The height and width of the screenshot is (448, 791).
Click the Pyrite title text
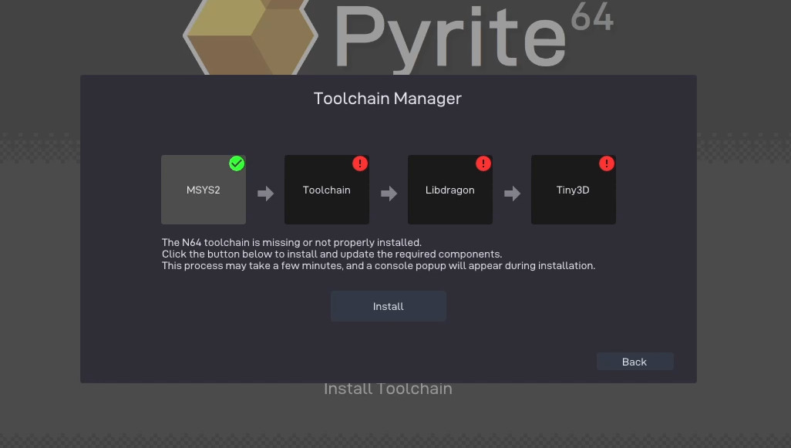coord(449,37)
